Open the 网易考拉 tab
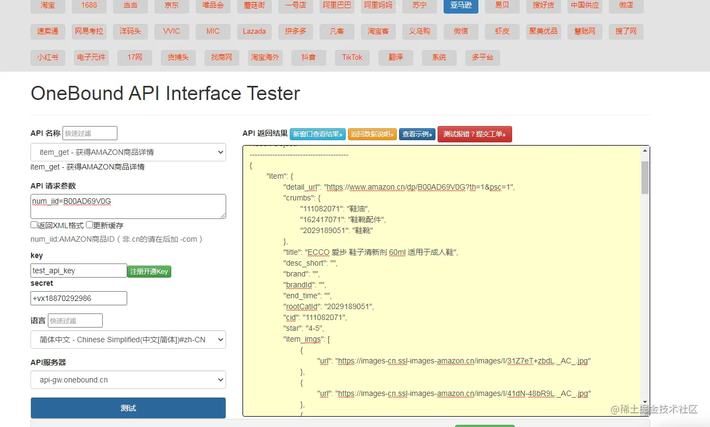Image resolution: width=710 pixels, height=427 pixels. (x=89, y=32)
